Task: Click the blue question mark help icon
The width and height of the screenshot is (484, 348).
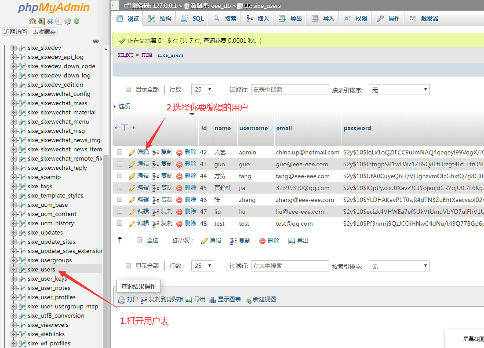Action: 50,21
